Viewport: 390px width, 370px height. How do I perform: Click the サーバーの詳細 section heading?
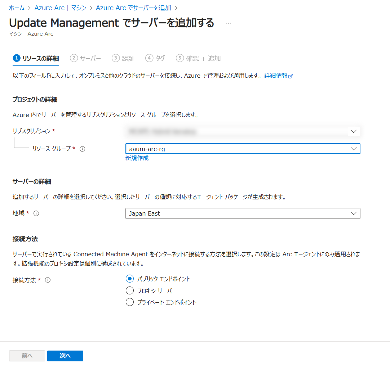(x=32, y=182)
